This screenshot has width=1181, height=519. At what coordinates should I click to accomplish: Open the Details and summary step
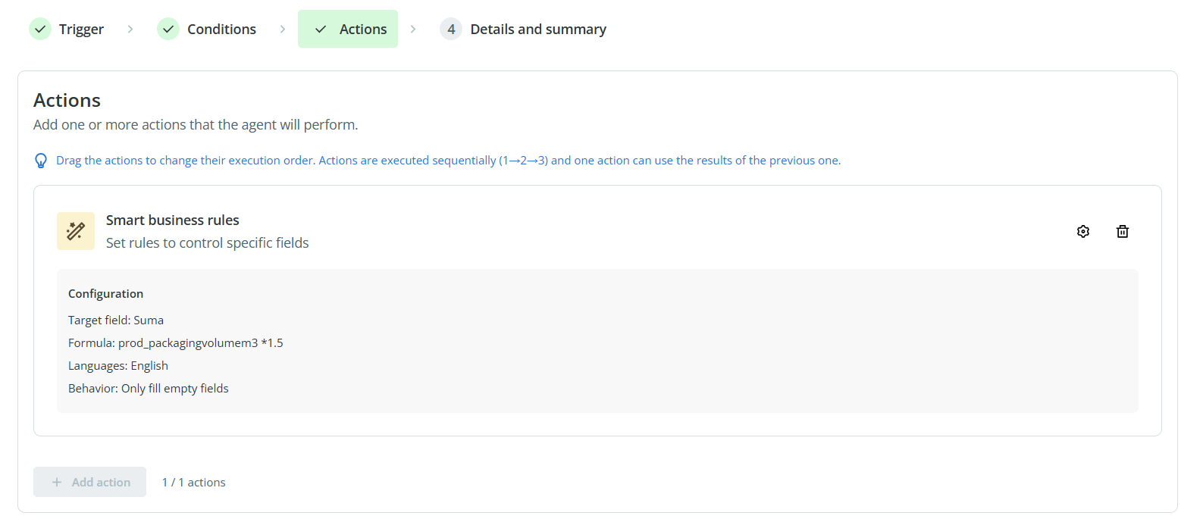[x=538, y=30]
